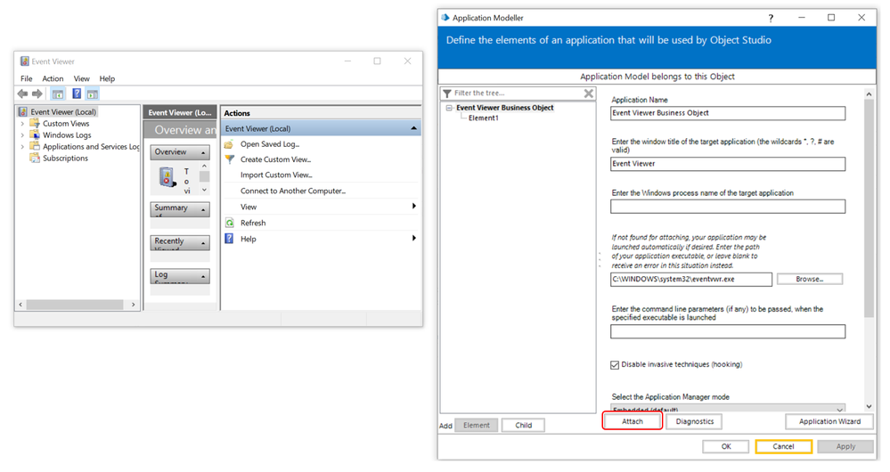Toggle Disable invasive techniques (hooking) checkbox
Screen dimensions: 890x472
(615, 364)
